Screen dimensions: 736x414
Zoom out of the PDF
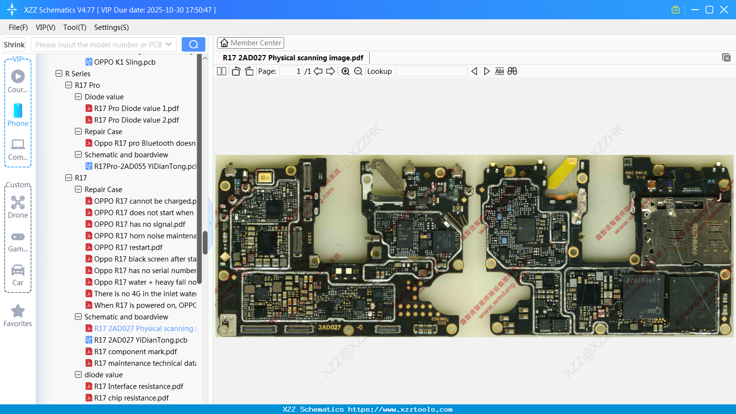point(358,71)
